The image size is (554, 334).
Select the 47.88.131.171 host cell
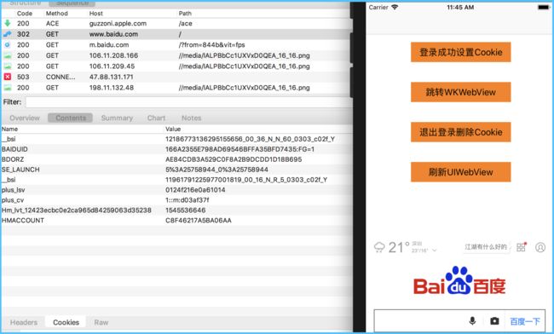[x=112, y=77]
